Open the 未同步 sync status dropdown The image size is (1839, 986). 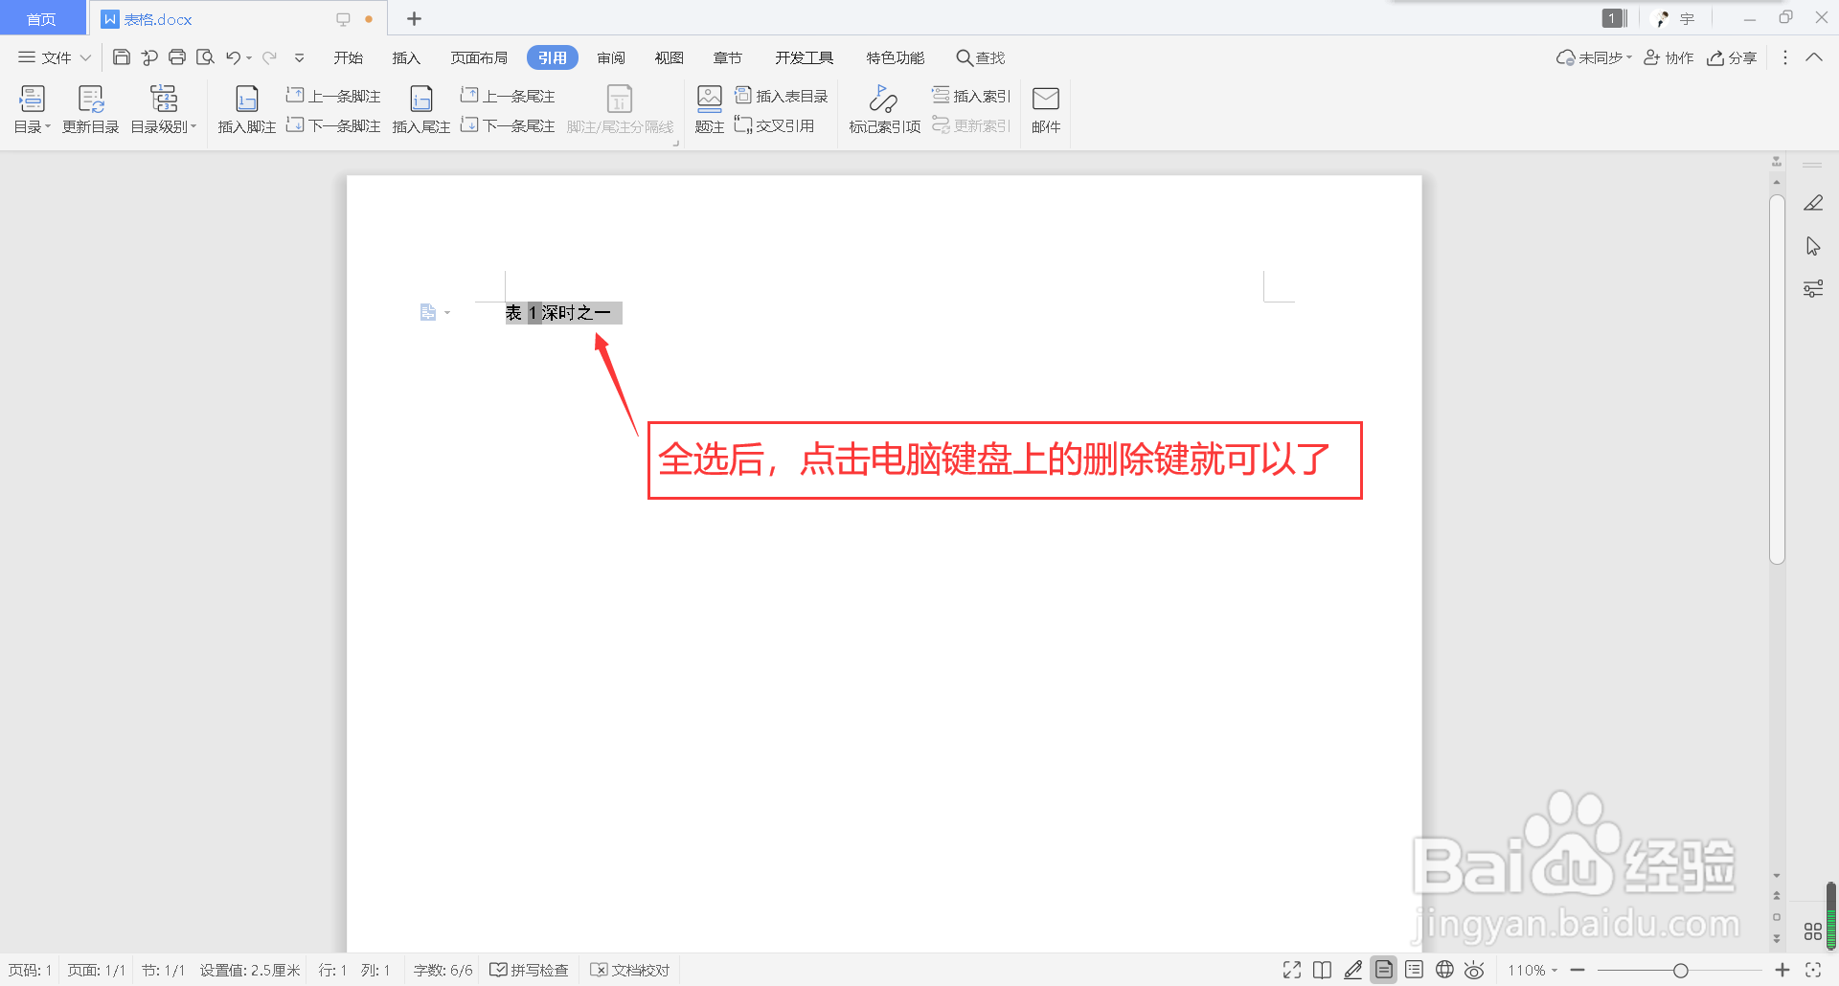click(1594, 57)
